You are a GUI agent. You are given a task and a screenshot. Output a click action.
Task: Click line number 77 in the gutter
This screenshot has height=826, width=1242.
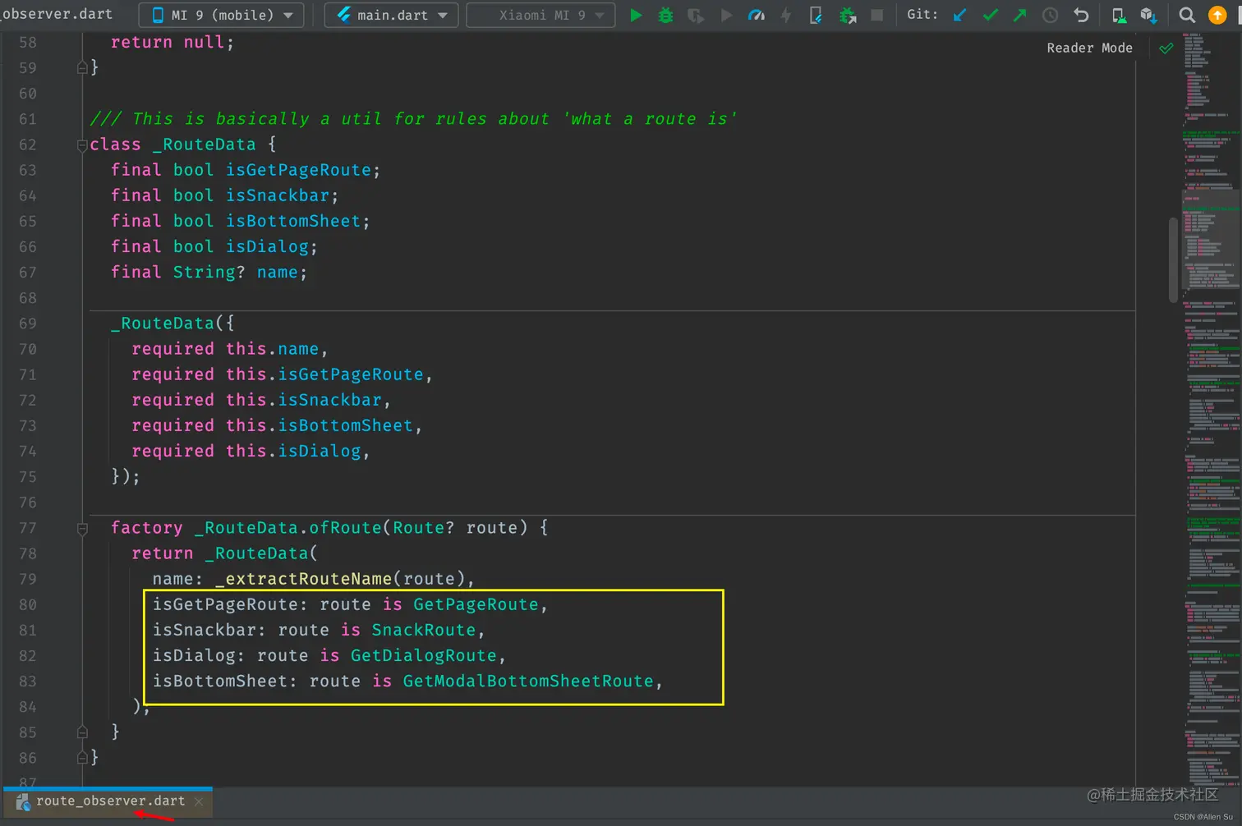[x=27, y=528]
